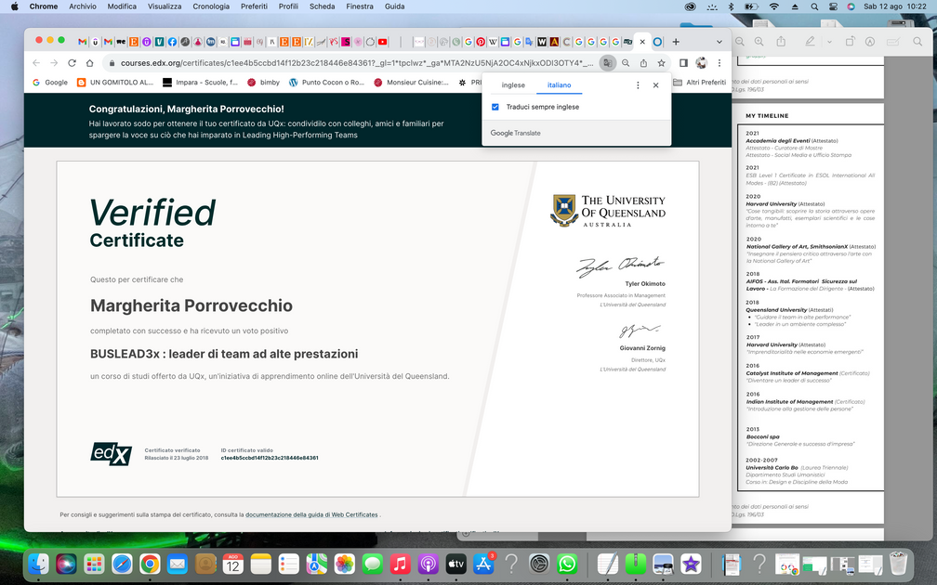Open the Trash in the Dock
The width and height of the screenshot is (937, 585).
coord(898,564)
